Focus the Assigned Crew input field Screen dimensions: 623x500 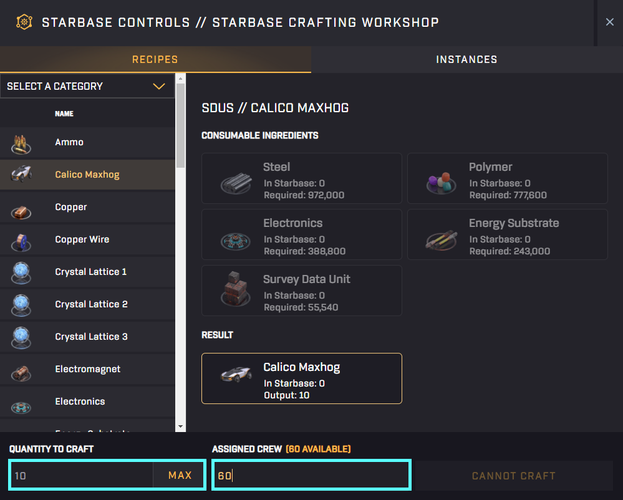311,476
